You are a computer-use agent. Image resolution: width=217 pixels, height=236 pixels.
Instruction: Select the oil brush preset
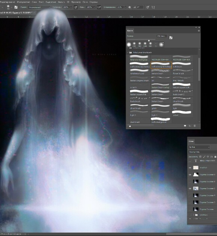161,79
